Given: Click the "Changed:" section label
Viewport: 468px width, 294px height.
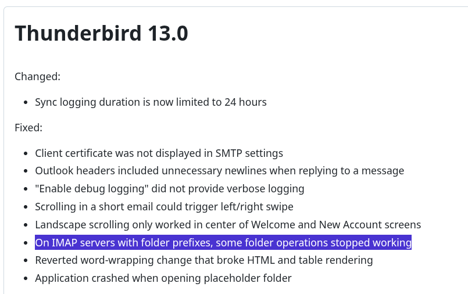Looking at the screenshot, I should click(x=37, y=77).
